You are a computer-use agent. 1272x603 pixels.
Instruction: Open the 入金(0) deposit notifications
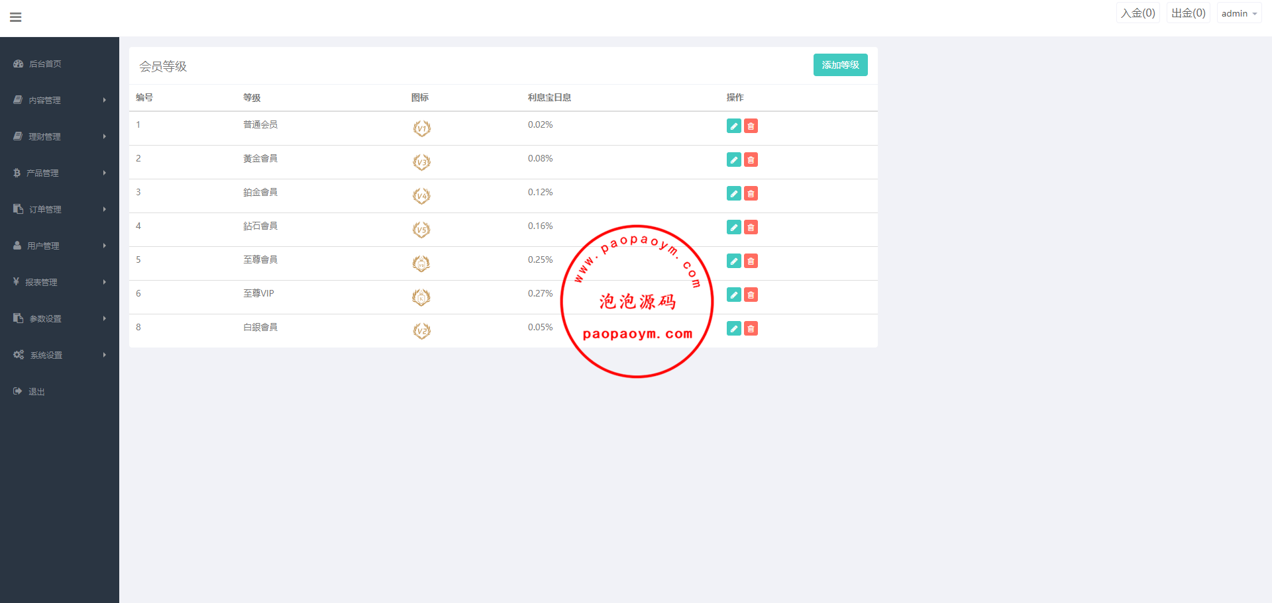[1138, 13]
